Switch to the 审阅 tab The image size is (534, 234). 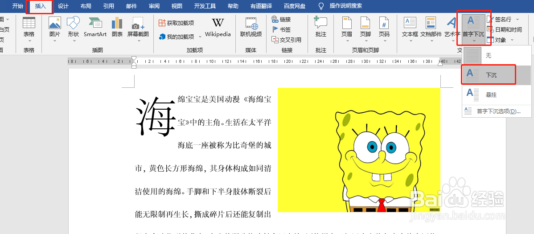[154, 6]
